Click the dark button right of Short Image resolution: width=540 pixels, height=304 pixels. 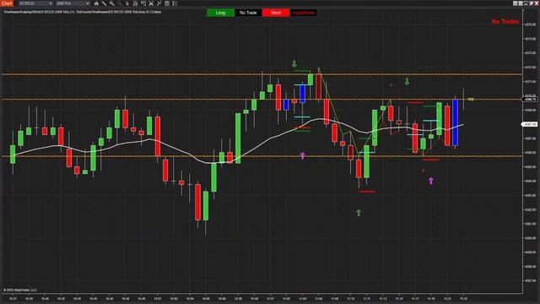tap(304, 13)
